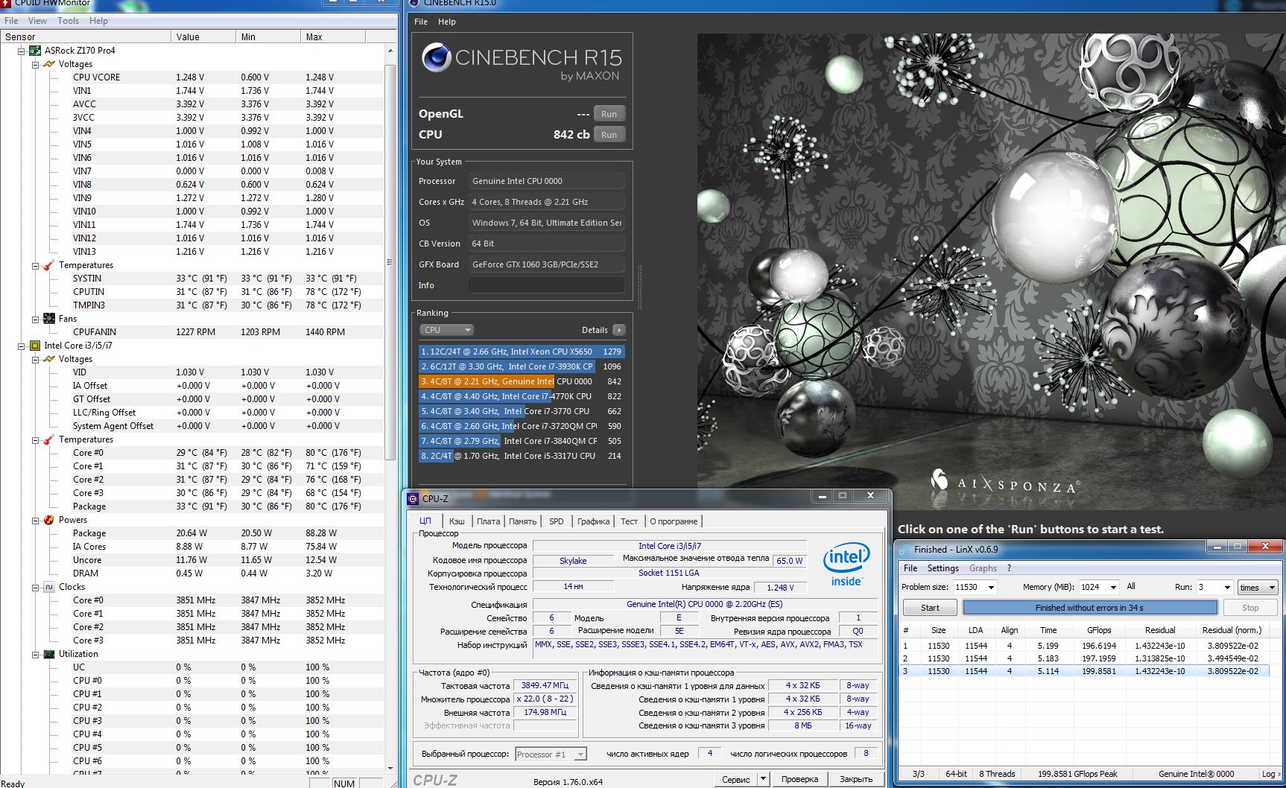Click the LinX finished progress bar
1286x788 pixels.
click(1089, 608)
